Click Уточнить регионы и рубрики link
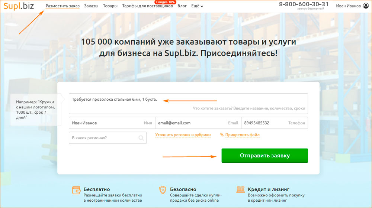This screenshot has width=372, height=208. point(183,135)
